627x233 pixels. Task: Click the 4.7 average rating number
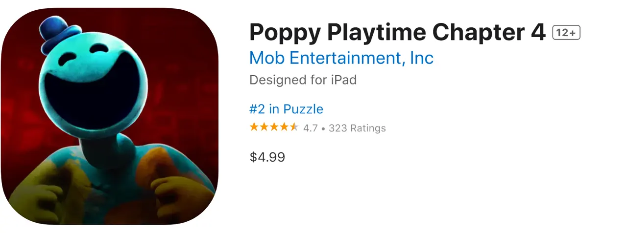pos(311,128)
